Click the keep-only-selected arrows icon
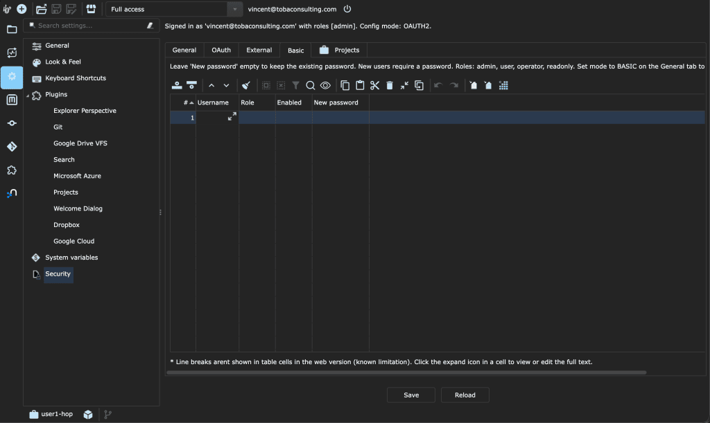The width and height of the screenshot is (710, 423). coord(404,85)
